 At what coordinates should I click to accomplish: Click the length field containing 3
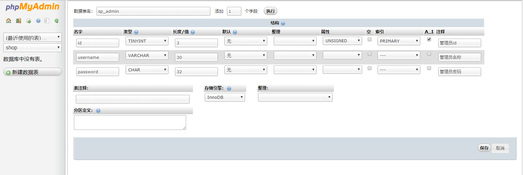click(x=196, y=43)
